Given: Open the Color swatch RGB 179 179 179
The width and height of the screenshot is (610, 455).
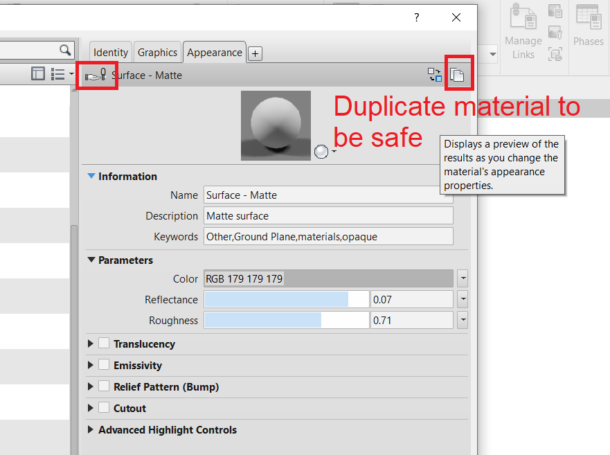Looking at the screenshot, I should pyautogui.click(x=325, y=278).
